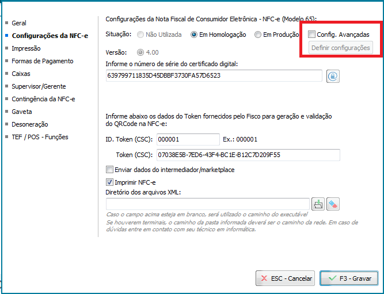Enable the Config. Avançadas checkbox
The height and width of the screenshot is (294, 384).
pyautogui.click(x=311, y=35)
